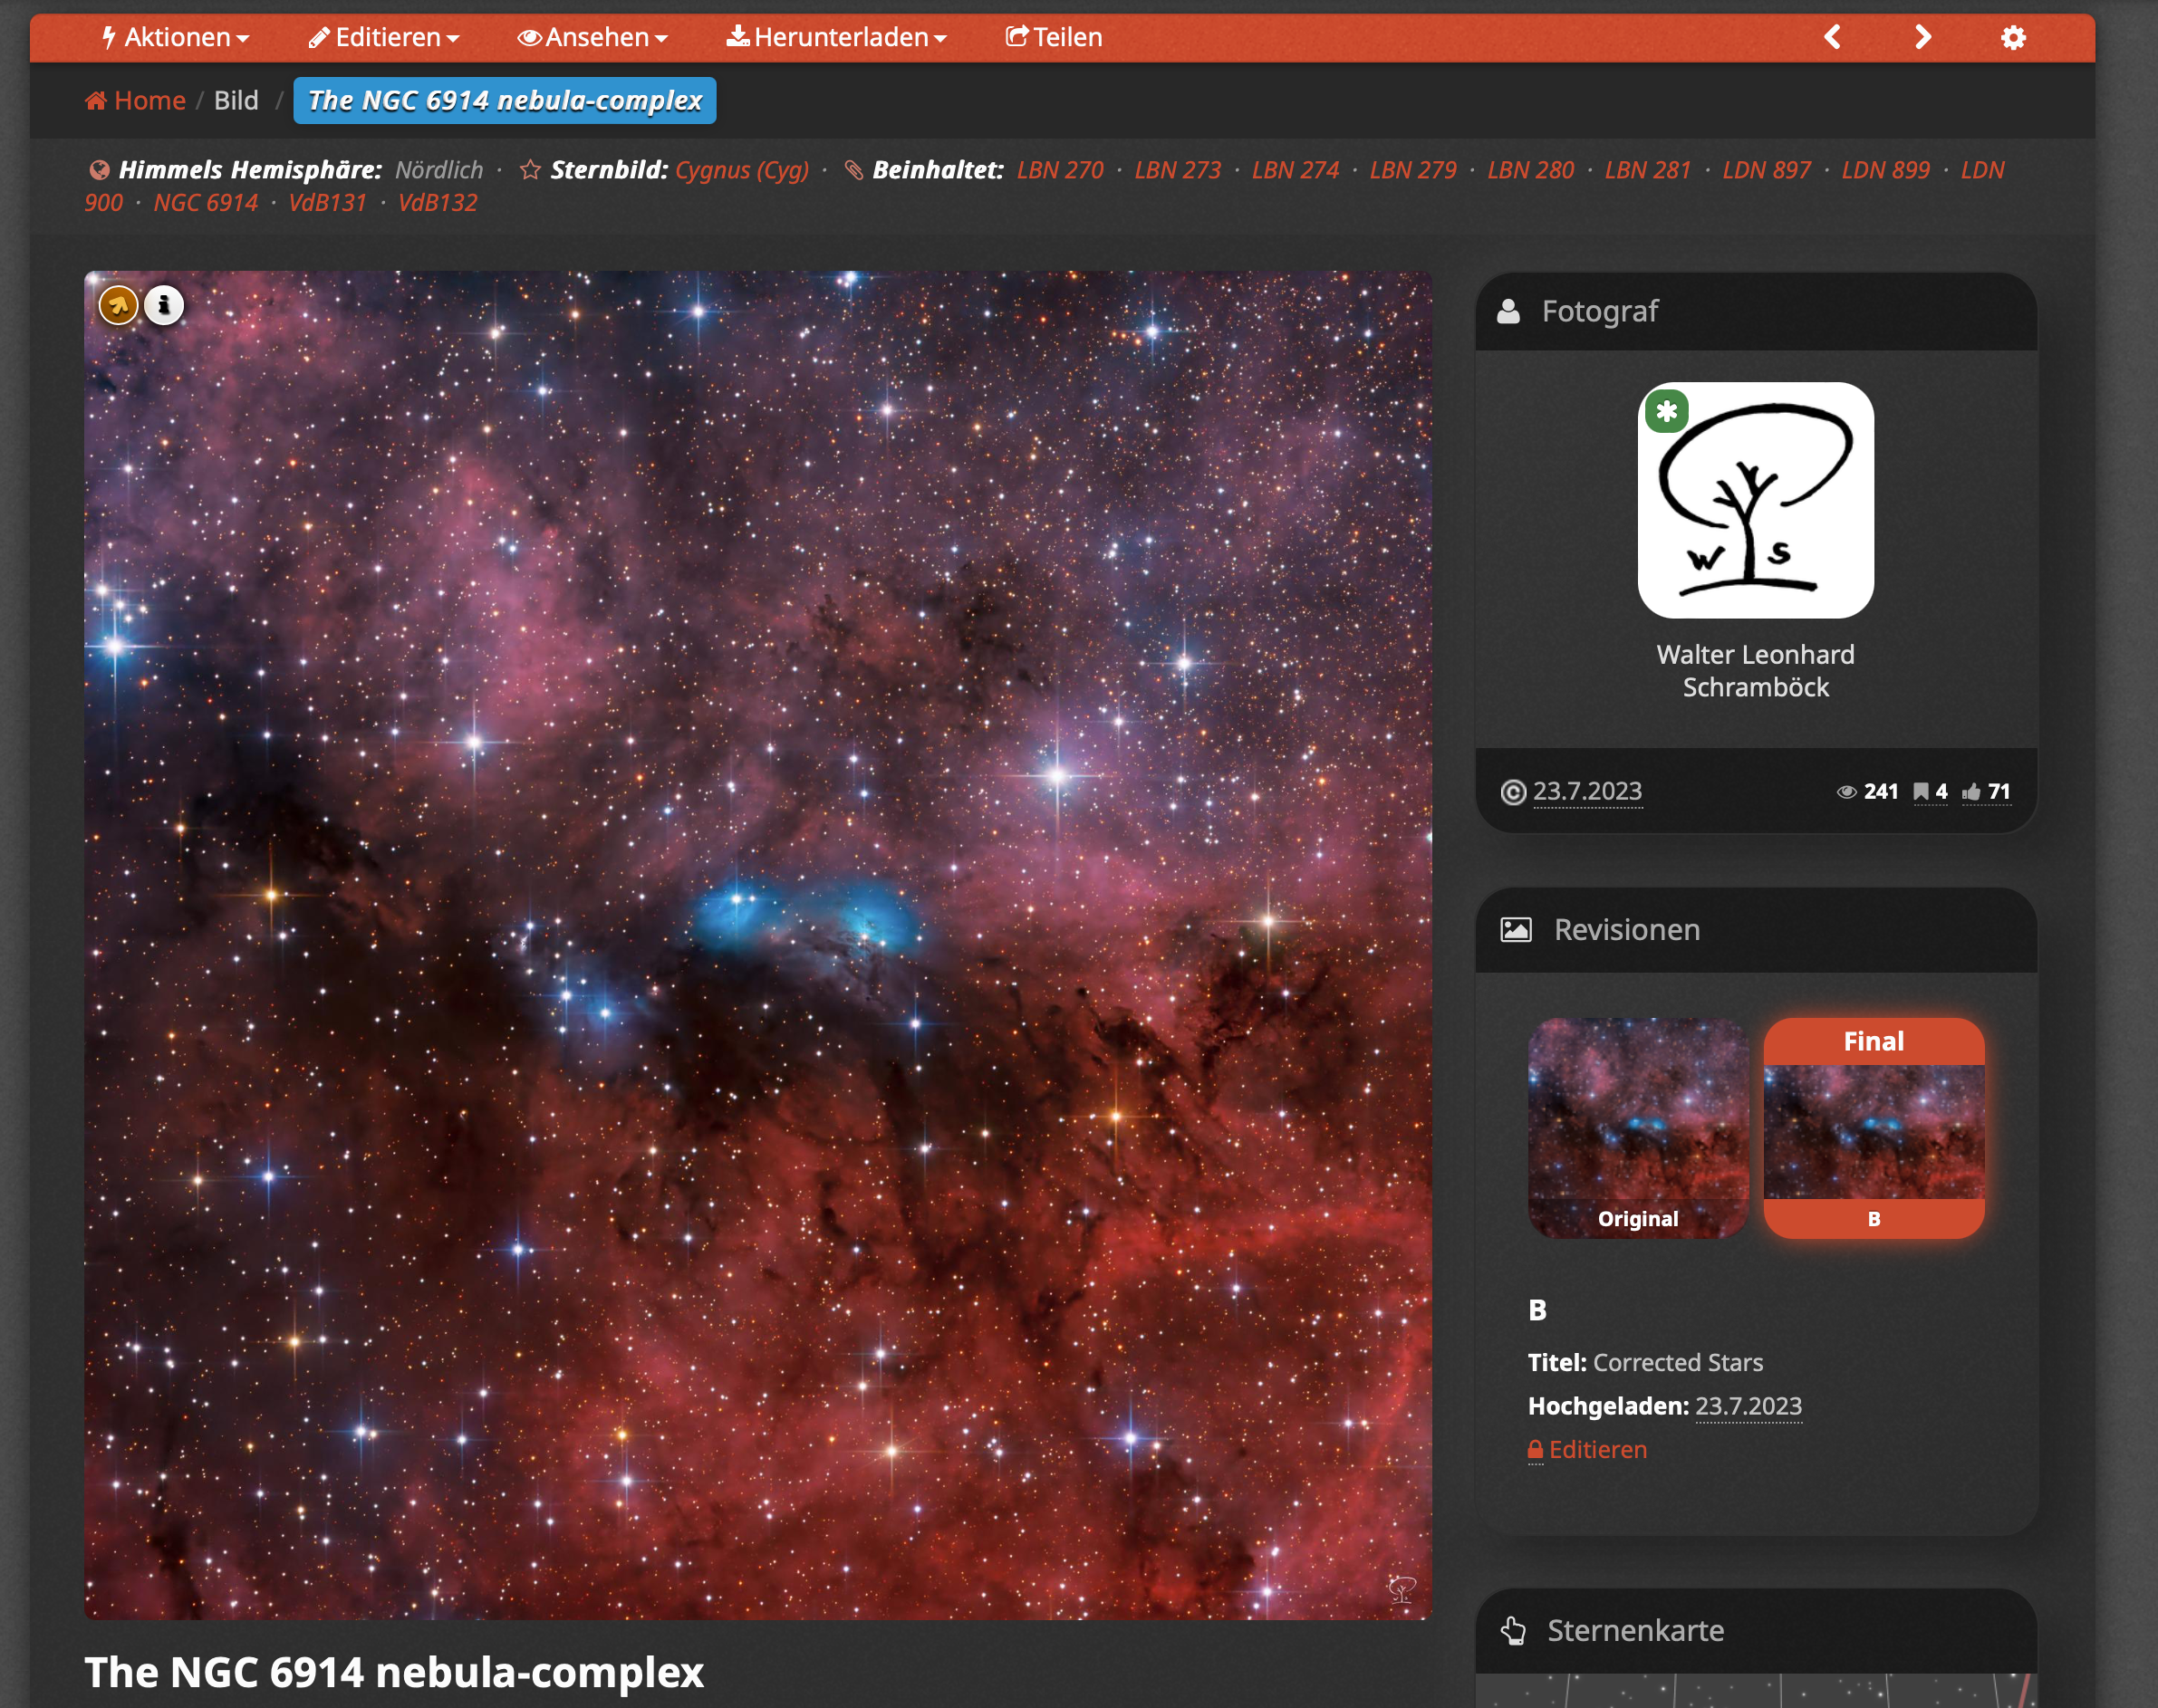The height and width of the screenshot is (1708, 2158).
Task: Click the Teilen menu item
Action: tap(1054, 38)
